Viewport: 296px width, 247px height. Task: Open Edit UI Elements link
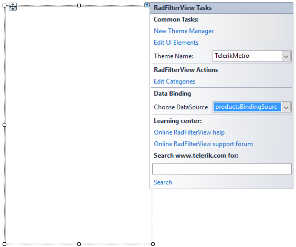176,43
